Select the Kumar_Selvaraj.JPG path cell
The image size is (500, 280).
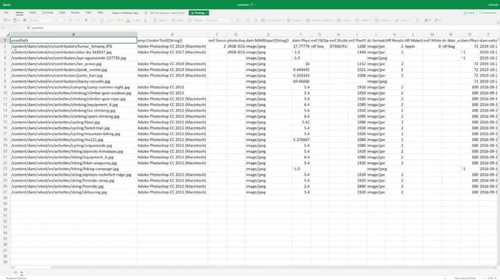click(x=73, y=46)
